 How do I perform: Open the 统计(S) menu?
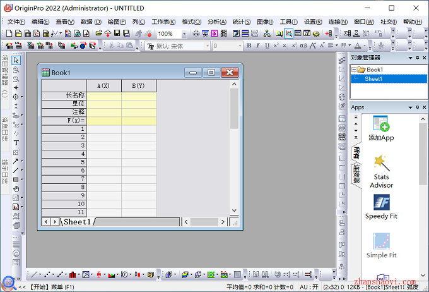click(x=241, y=21)
